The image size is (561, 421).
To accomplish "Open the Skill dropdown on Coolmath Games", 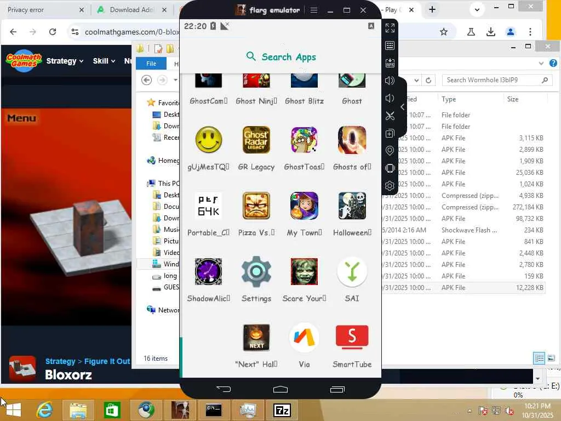I will (104, 61).
